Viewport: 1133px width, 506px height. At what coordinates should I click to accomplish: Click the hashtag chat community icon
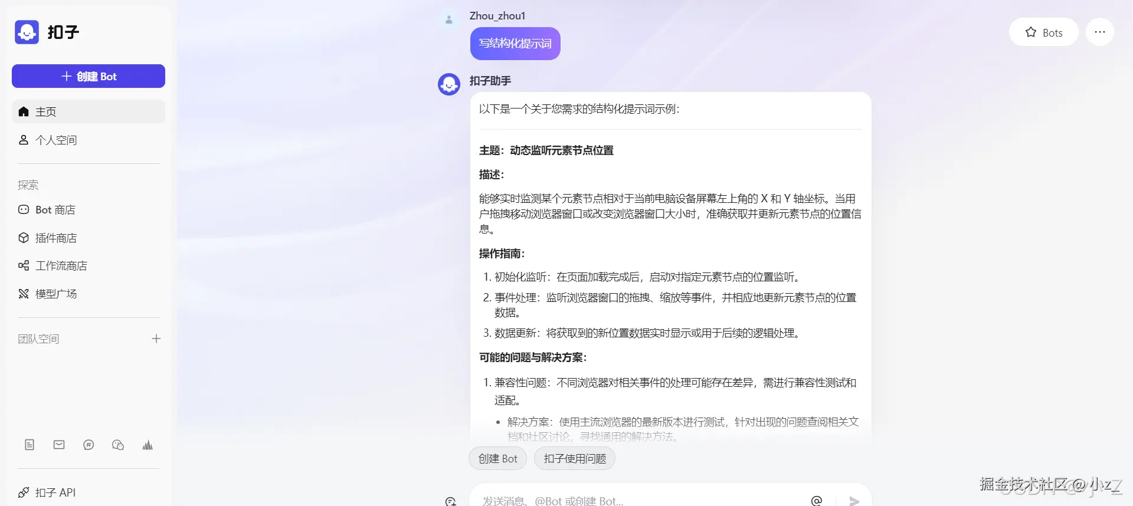(x=89, y=445)
